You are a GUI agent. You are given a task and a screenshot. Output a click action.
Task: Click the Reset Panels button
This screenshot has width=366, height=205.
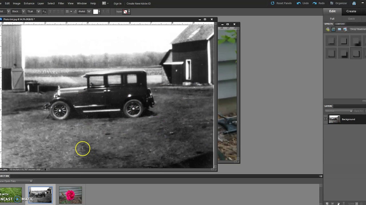tap(281, 3)
